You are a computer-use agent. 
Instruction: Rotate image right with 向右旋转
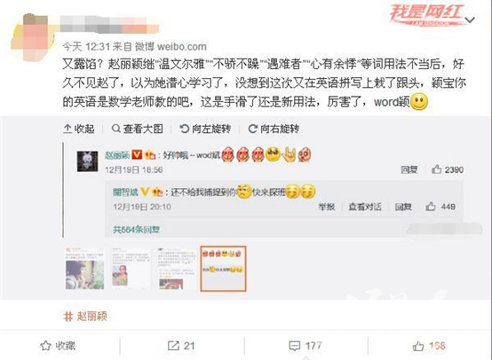(274, 129)
